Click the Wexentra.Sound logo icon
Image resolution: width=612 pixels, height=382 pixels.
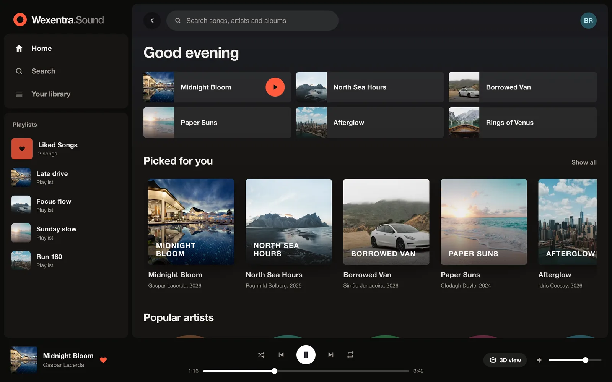(20, 20)
